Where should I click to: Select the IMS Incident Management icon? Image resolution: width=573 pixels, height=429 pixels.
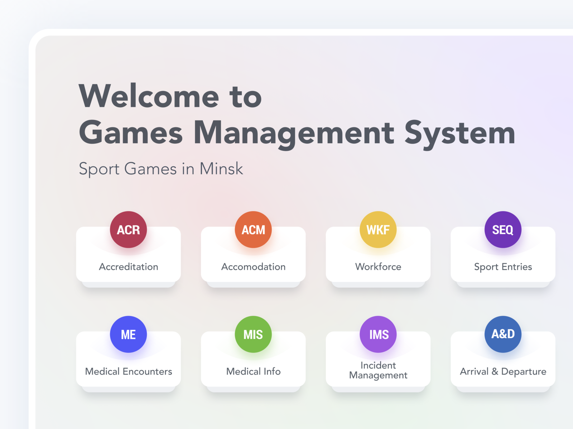click(x=378, y=335)
